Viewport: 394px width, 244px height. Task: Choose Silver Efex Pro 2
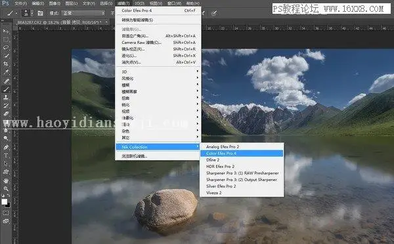click(x=242, y=186)
